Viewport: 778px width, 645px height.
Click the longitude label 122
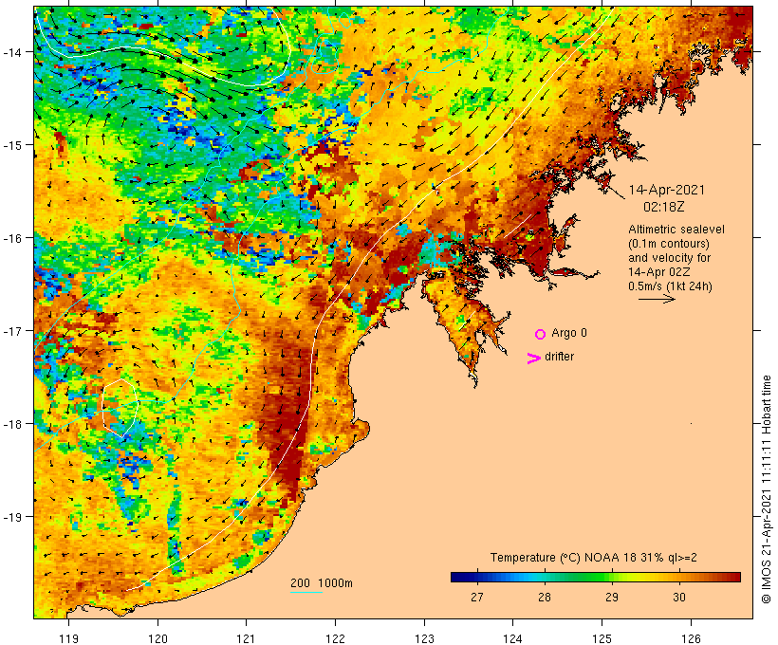point(336,638)
